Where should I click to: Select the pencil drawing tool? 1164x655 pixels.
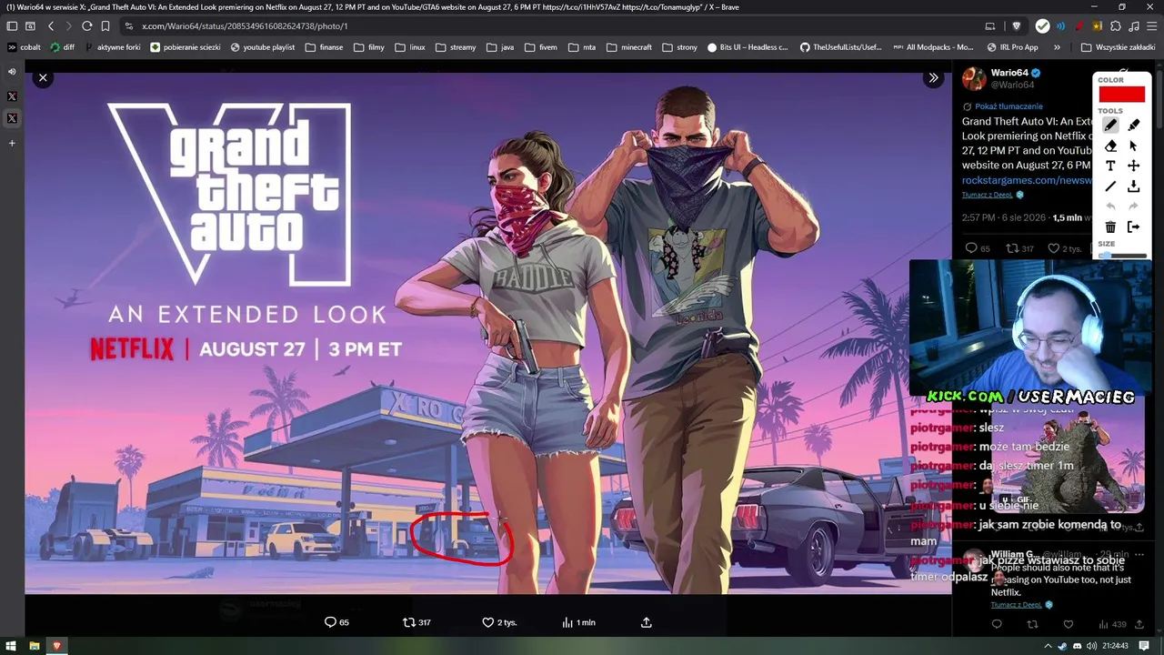[x=1110, y=126]
